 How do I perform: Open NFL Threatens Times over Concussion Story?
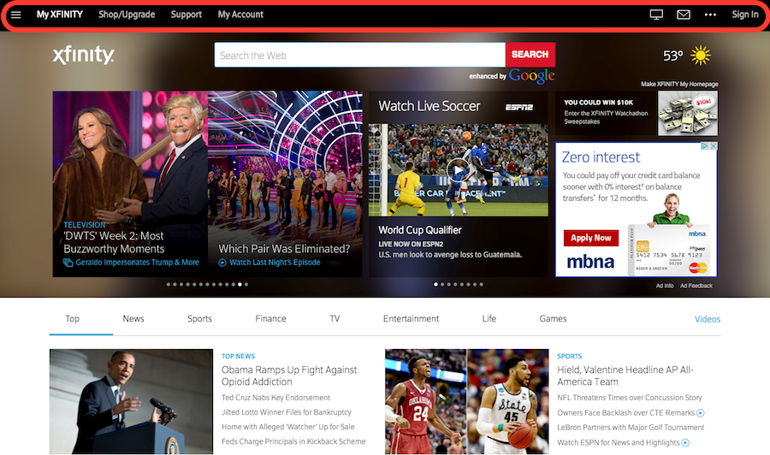(630, 398)
